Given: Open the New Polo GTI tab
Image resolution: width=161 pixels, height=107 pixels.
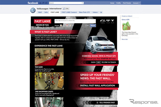Looking at the screenshot, I should point(85,12).
